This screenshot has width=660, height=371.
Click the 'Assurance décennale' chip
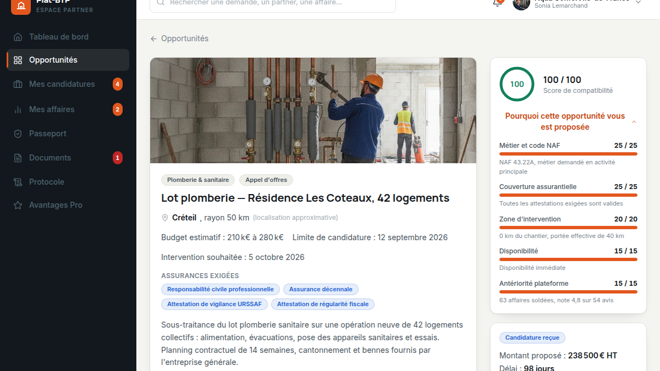(x=321, y=289)
